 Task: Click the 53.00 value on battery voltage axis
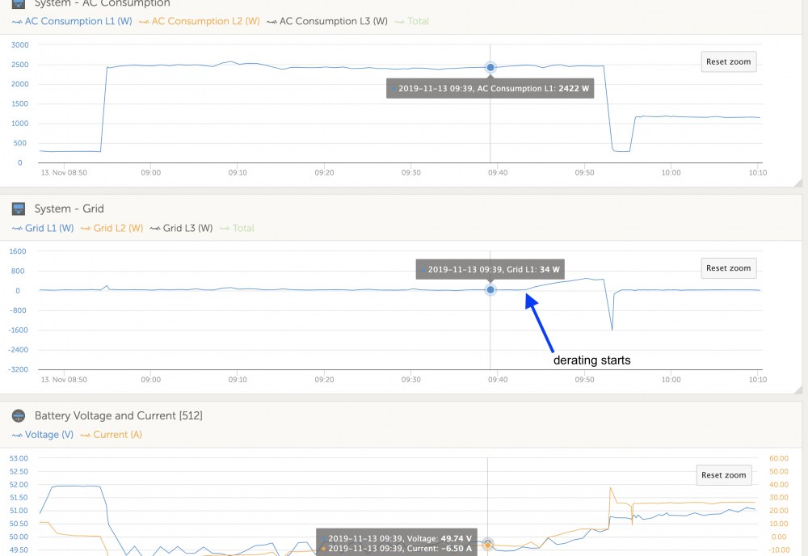[x=19, y=458]
